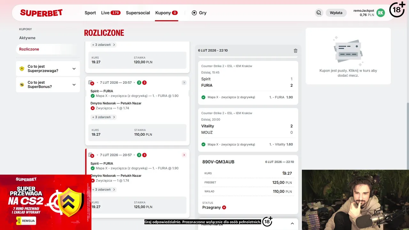
Task: Click Spirit — FURIA on 110,00 PLN coupon
Action: pos(102,91)
